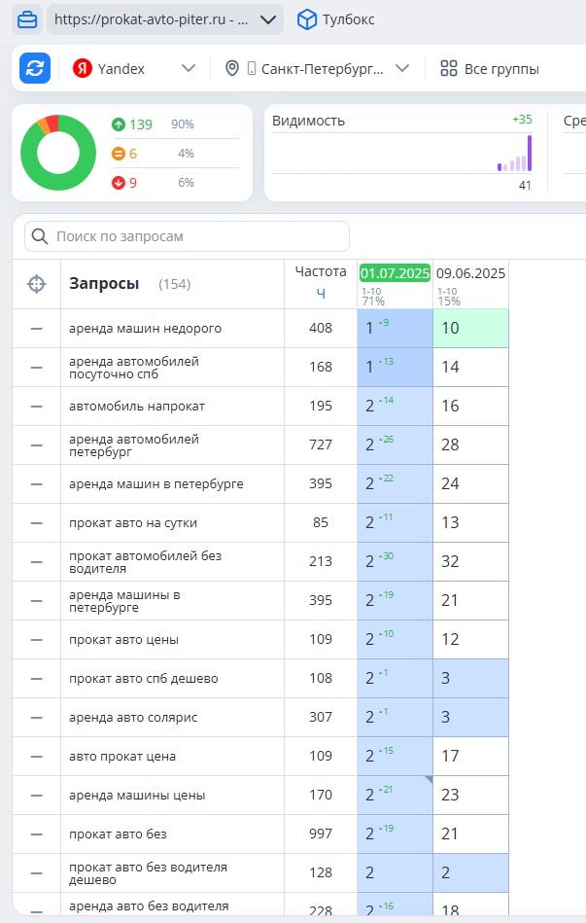Viewport: 586px width, 923px height.
Task: Click the blue refresh positions button
Action: pos(35,68)
